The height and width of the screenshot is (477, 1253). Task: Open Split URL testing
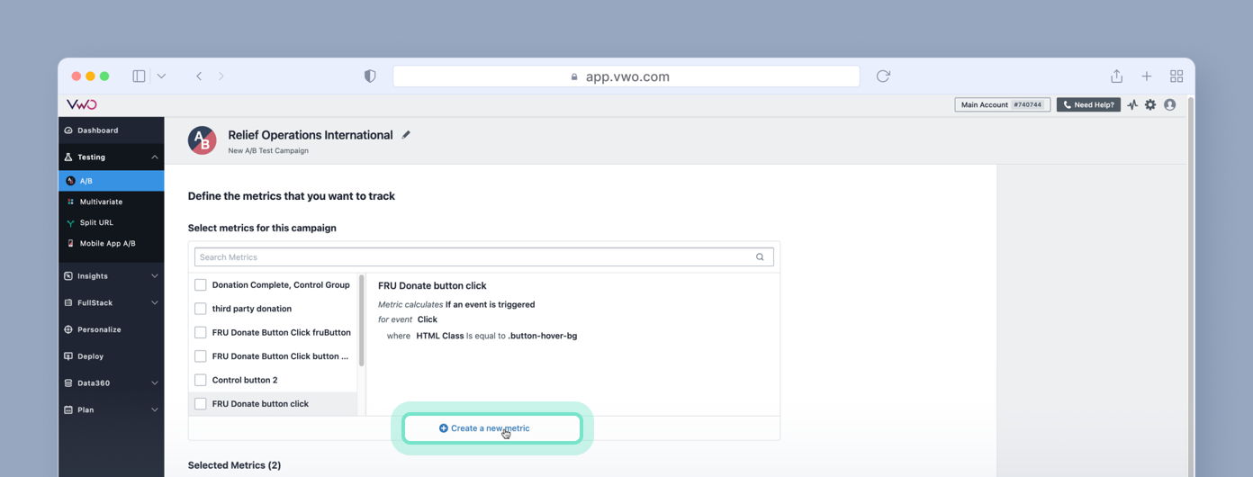(x=96, y=222)
